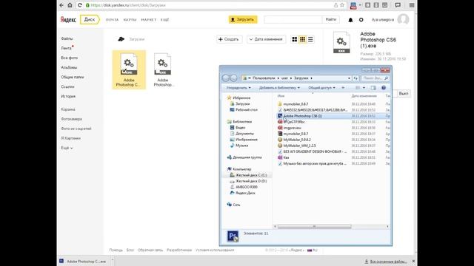Open Условия использования footer link
The image size is (474, 266).
pyautogui.click(x=215, y=250)
